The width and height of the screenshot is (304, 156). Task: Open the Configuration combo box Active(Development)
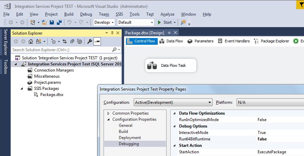[x=173, y=102]
